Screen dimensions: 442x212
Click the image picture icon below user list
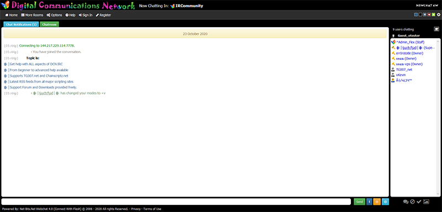tap(426, 201)
